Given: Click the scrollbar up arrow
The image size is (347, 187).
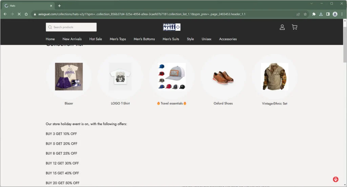Looking at the screenshot, I should [345, 20].
